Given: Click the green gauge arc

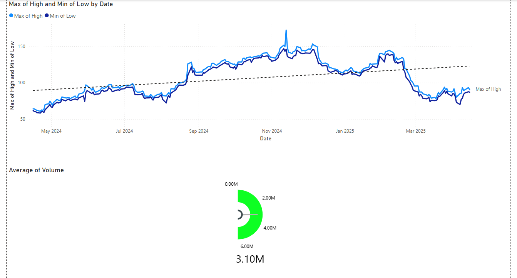Looking at the screenshot, I should pyautogui.click(x=256, y=215).
